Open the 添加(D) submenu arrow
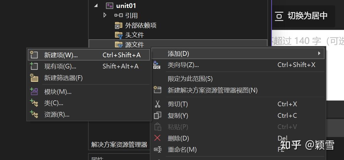Image resolution: width=344 pixels, height=160 pixels. (319, 53)
